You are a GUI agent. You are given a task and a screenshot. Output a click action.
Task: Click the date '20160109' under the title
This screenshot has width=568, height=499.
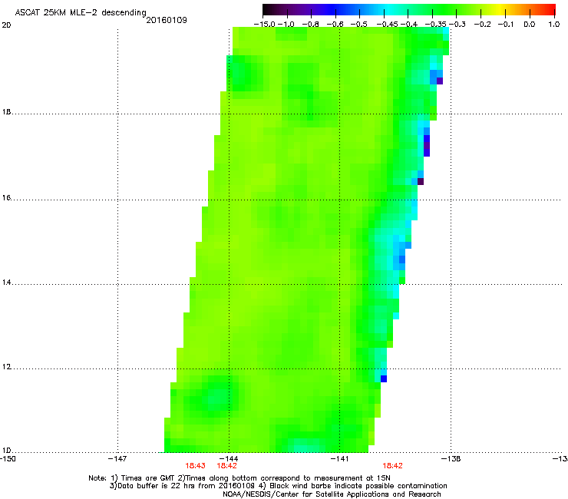167,20
